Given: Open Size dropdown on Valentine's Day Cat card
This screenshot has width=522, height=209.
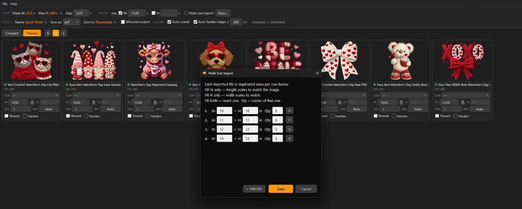Looking at the screenshot, I should (35, 95).
